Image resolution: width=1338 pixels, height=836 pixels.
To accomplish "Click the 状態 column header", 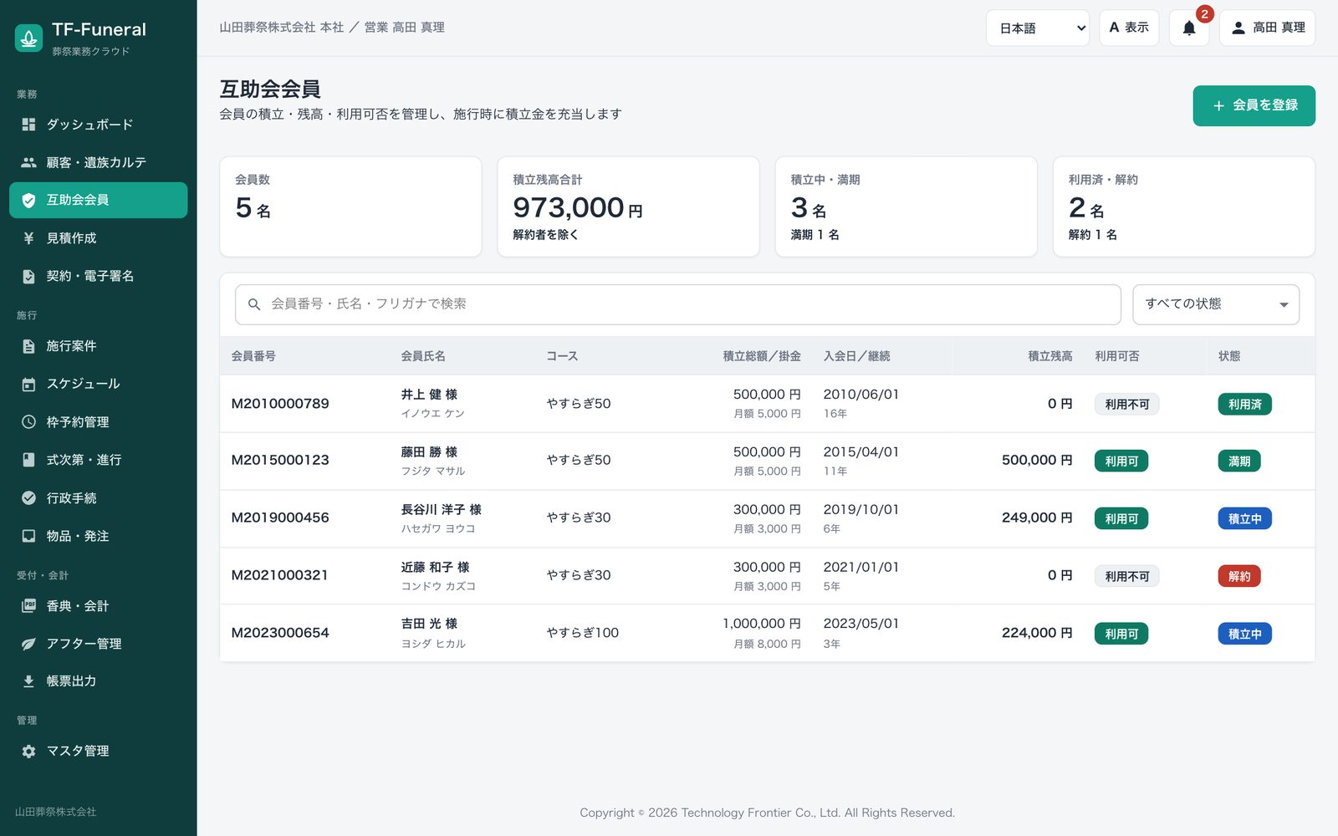I will click(x=1229, y=356).
